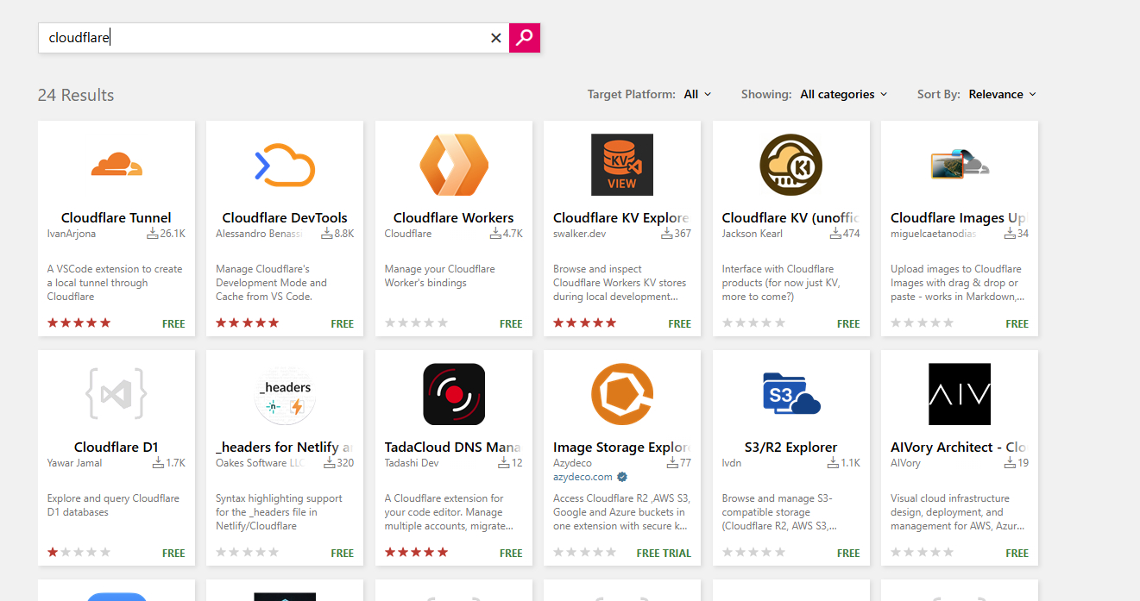
Task: Click inside the cloudflare search field
Action: tap(259, 38)
